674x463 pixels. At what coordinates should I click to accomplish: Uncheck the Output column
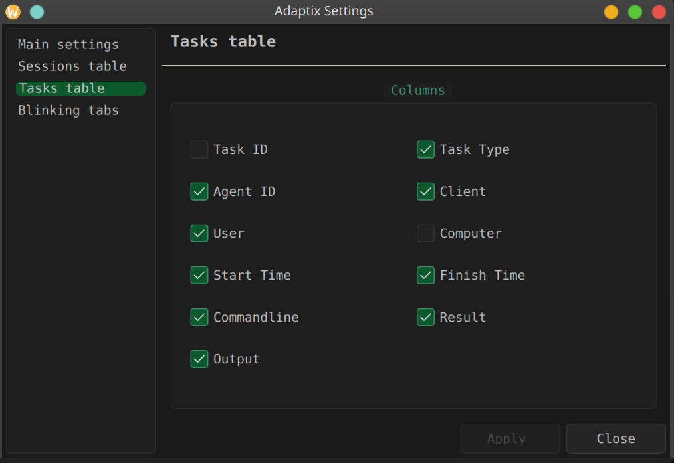[199, 359]
